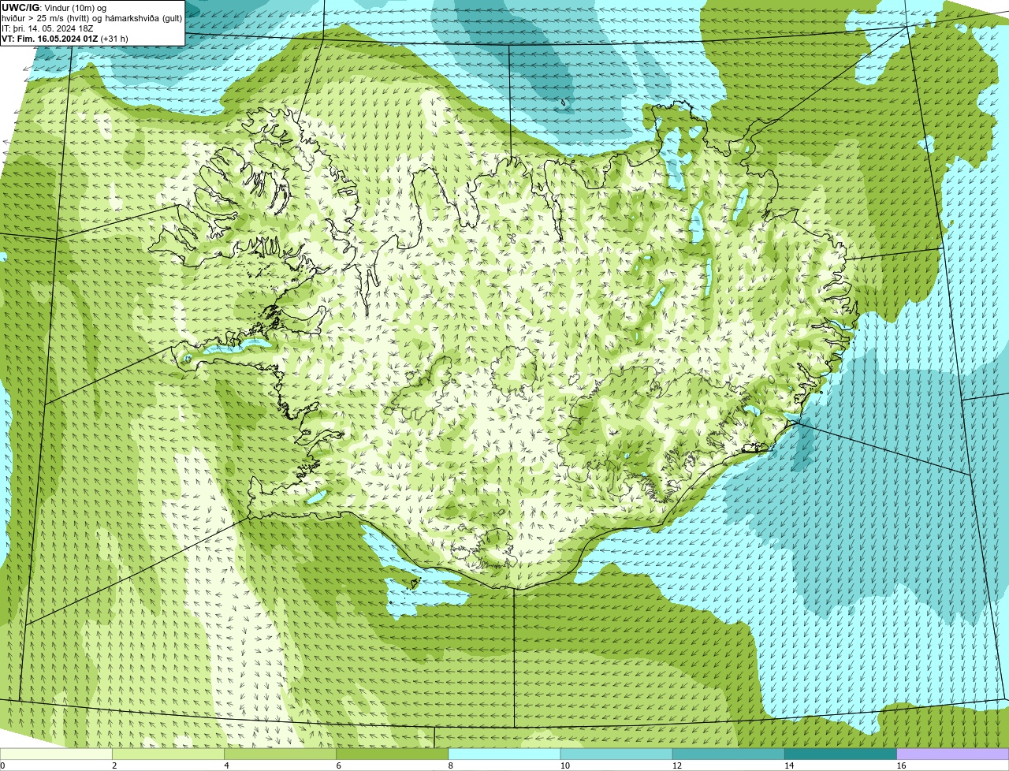Click the "0" label on the wind scale
The width and height of the screenshot is (1009, 771).
point(2,765)
